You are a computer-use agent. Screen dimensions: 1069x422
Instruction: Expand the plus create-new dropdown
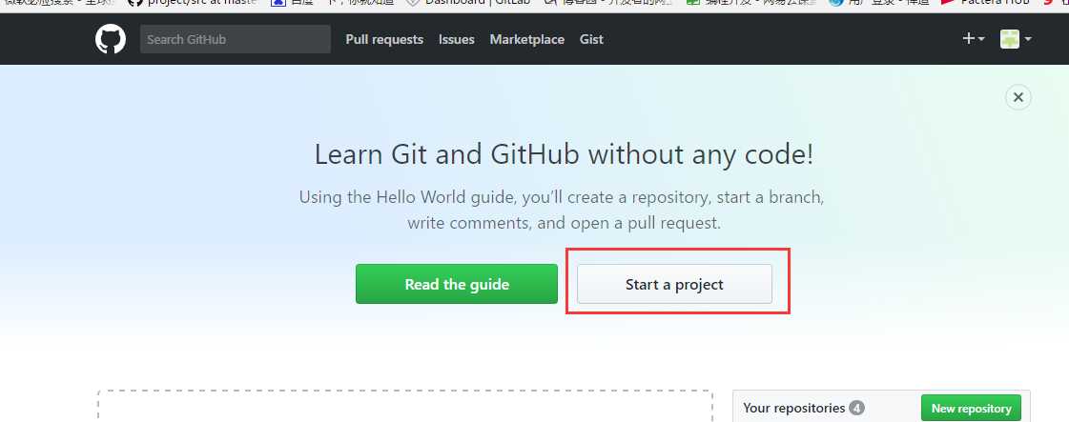tap(973, 39)
